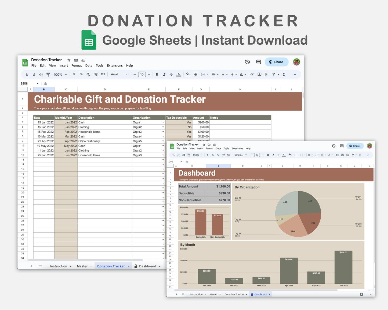
Task: Expand the Organization dropdown in an empty row
Action: 163,160
